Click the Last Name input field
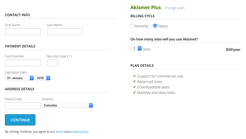 click(x=65, y=32)
